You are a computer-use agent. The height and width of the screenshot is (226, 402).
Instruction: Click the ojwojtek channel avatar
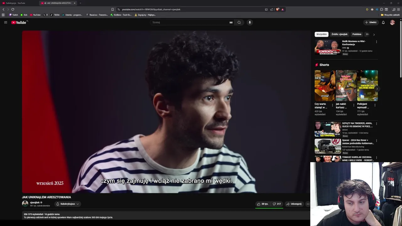[25, 204]
